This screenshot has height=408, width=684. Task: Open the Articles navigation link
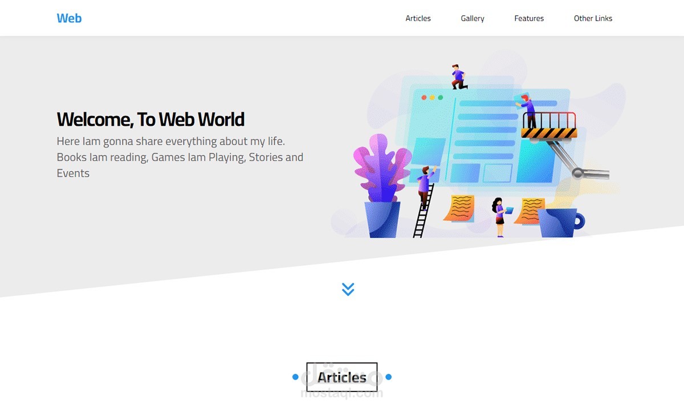click(418, 18)
